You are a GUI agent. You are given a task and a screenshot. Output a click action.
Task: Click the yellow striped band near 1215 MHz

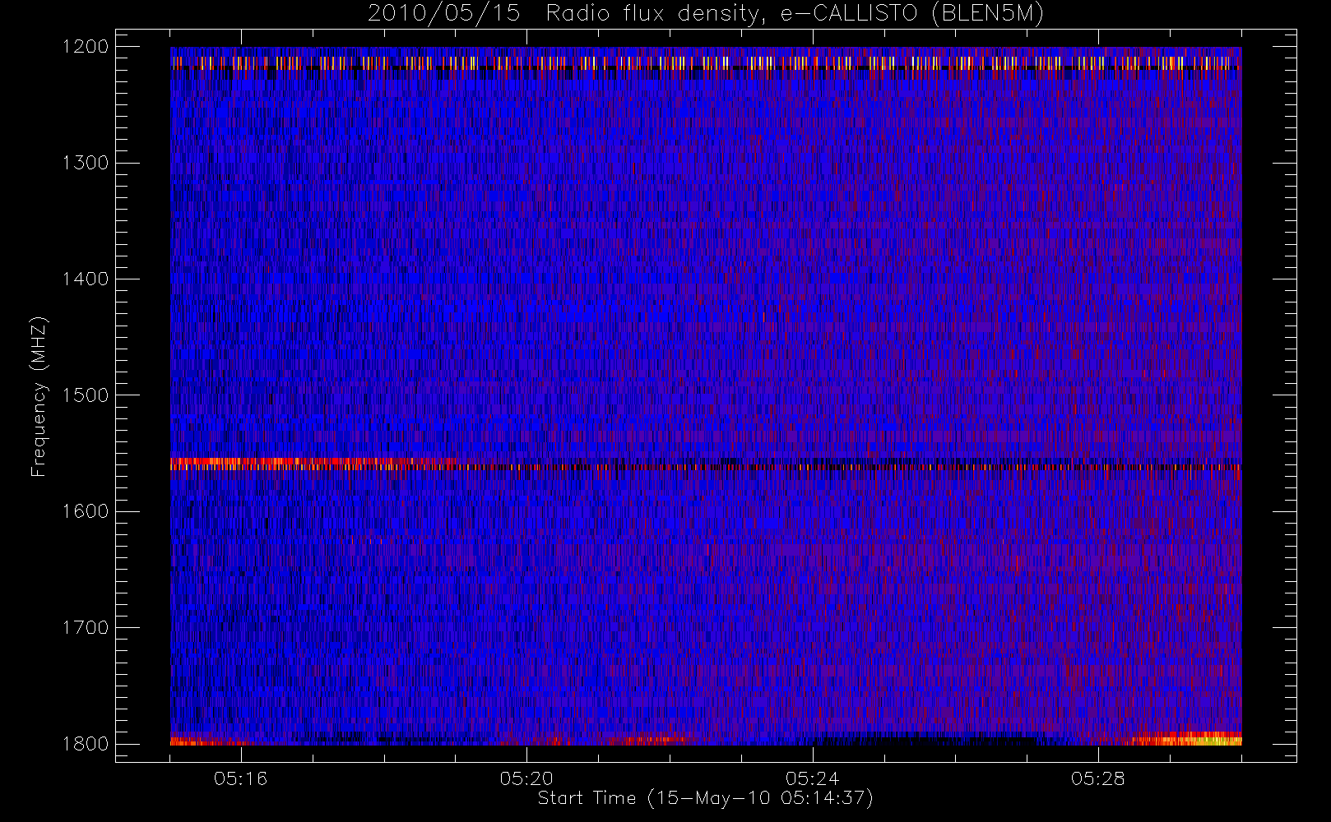click(x=706, y=62)
